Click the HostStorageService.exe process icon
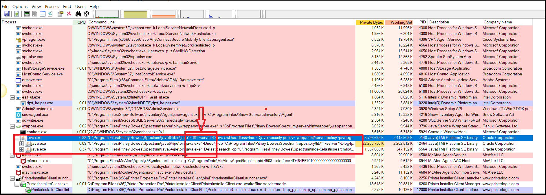 coord(19,68)
